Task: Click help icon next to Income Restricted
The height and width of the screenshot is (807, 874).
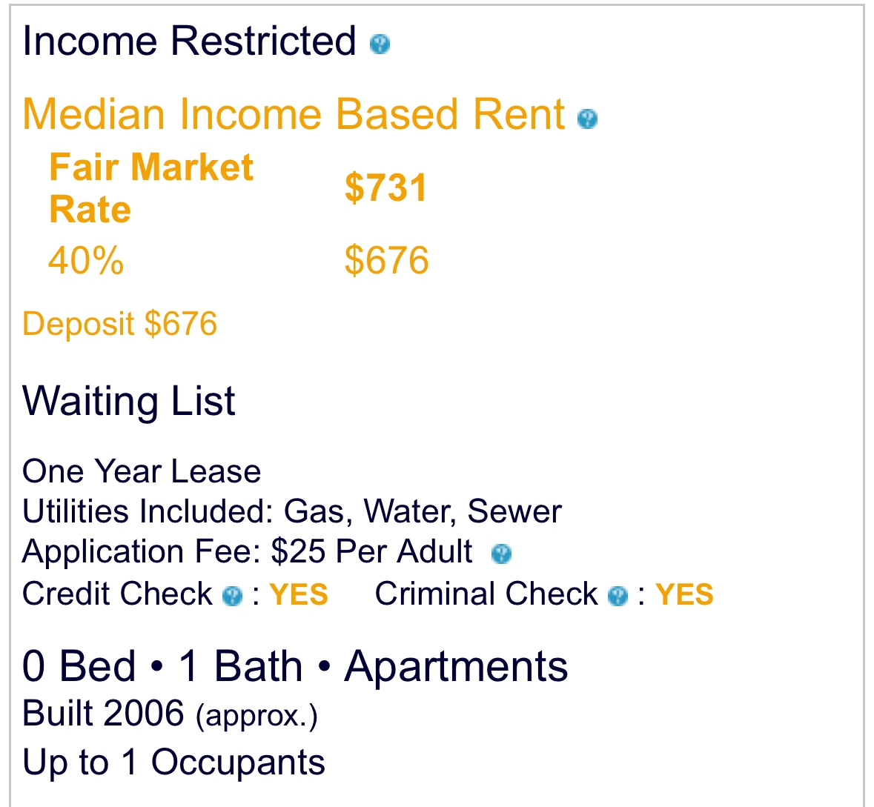Action: coord(380,44)
